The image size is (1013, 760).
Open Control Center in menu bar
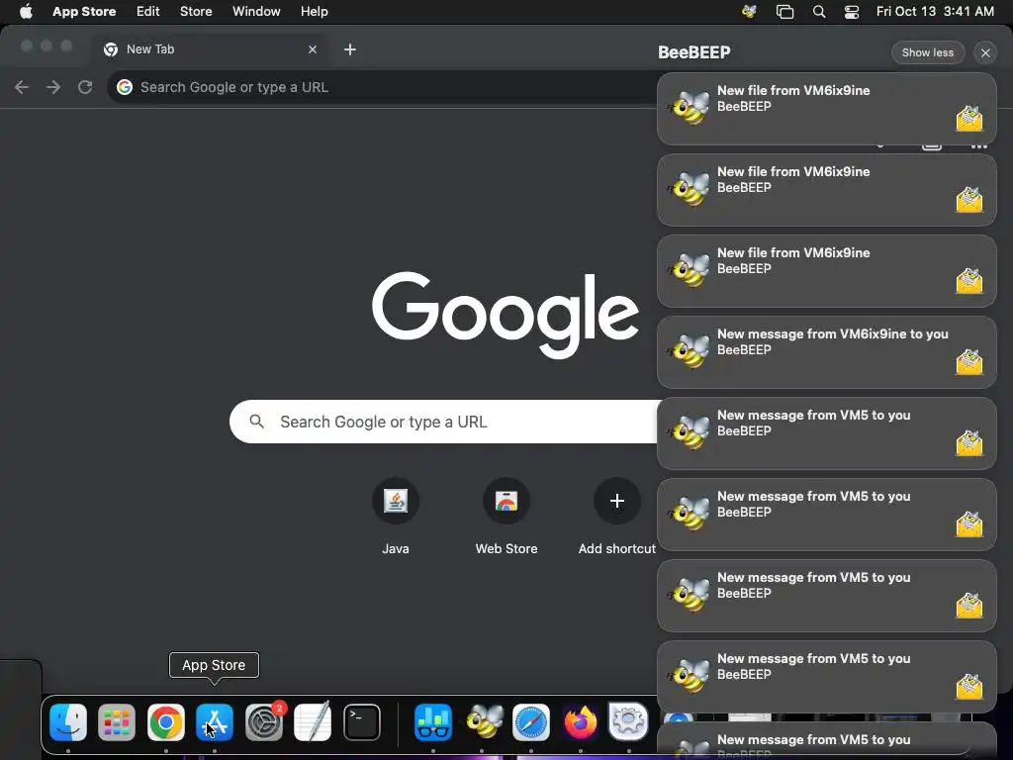(x=852, y=12)
